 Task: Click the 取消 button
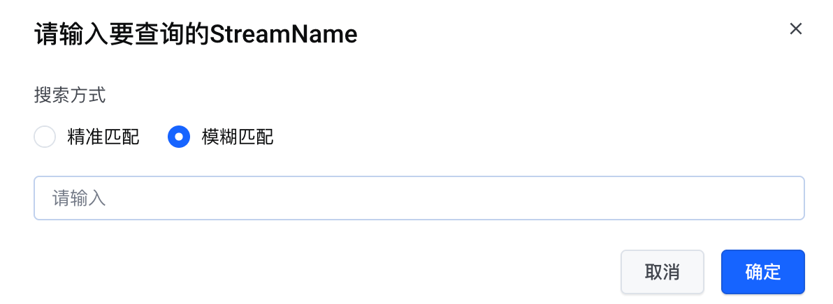coord(662,272)
